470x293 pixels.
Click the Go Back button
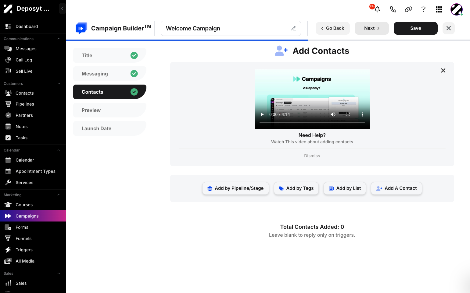coord(333,28)
